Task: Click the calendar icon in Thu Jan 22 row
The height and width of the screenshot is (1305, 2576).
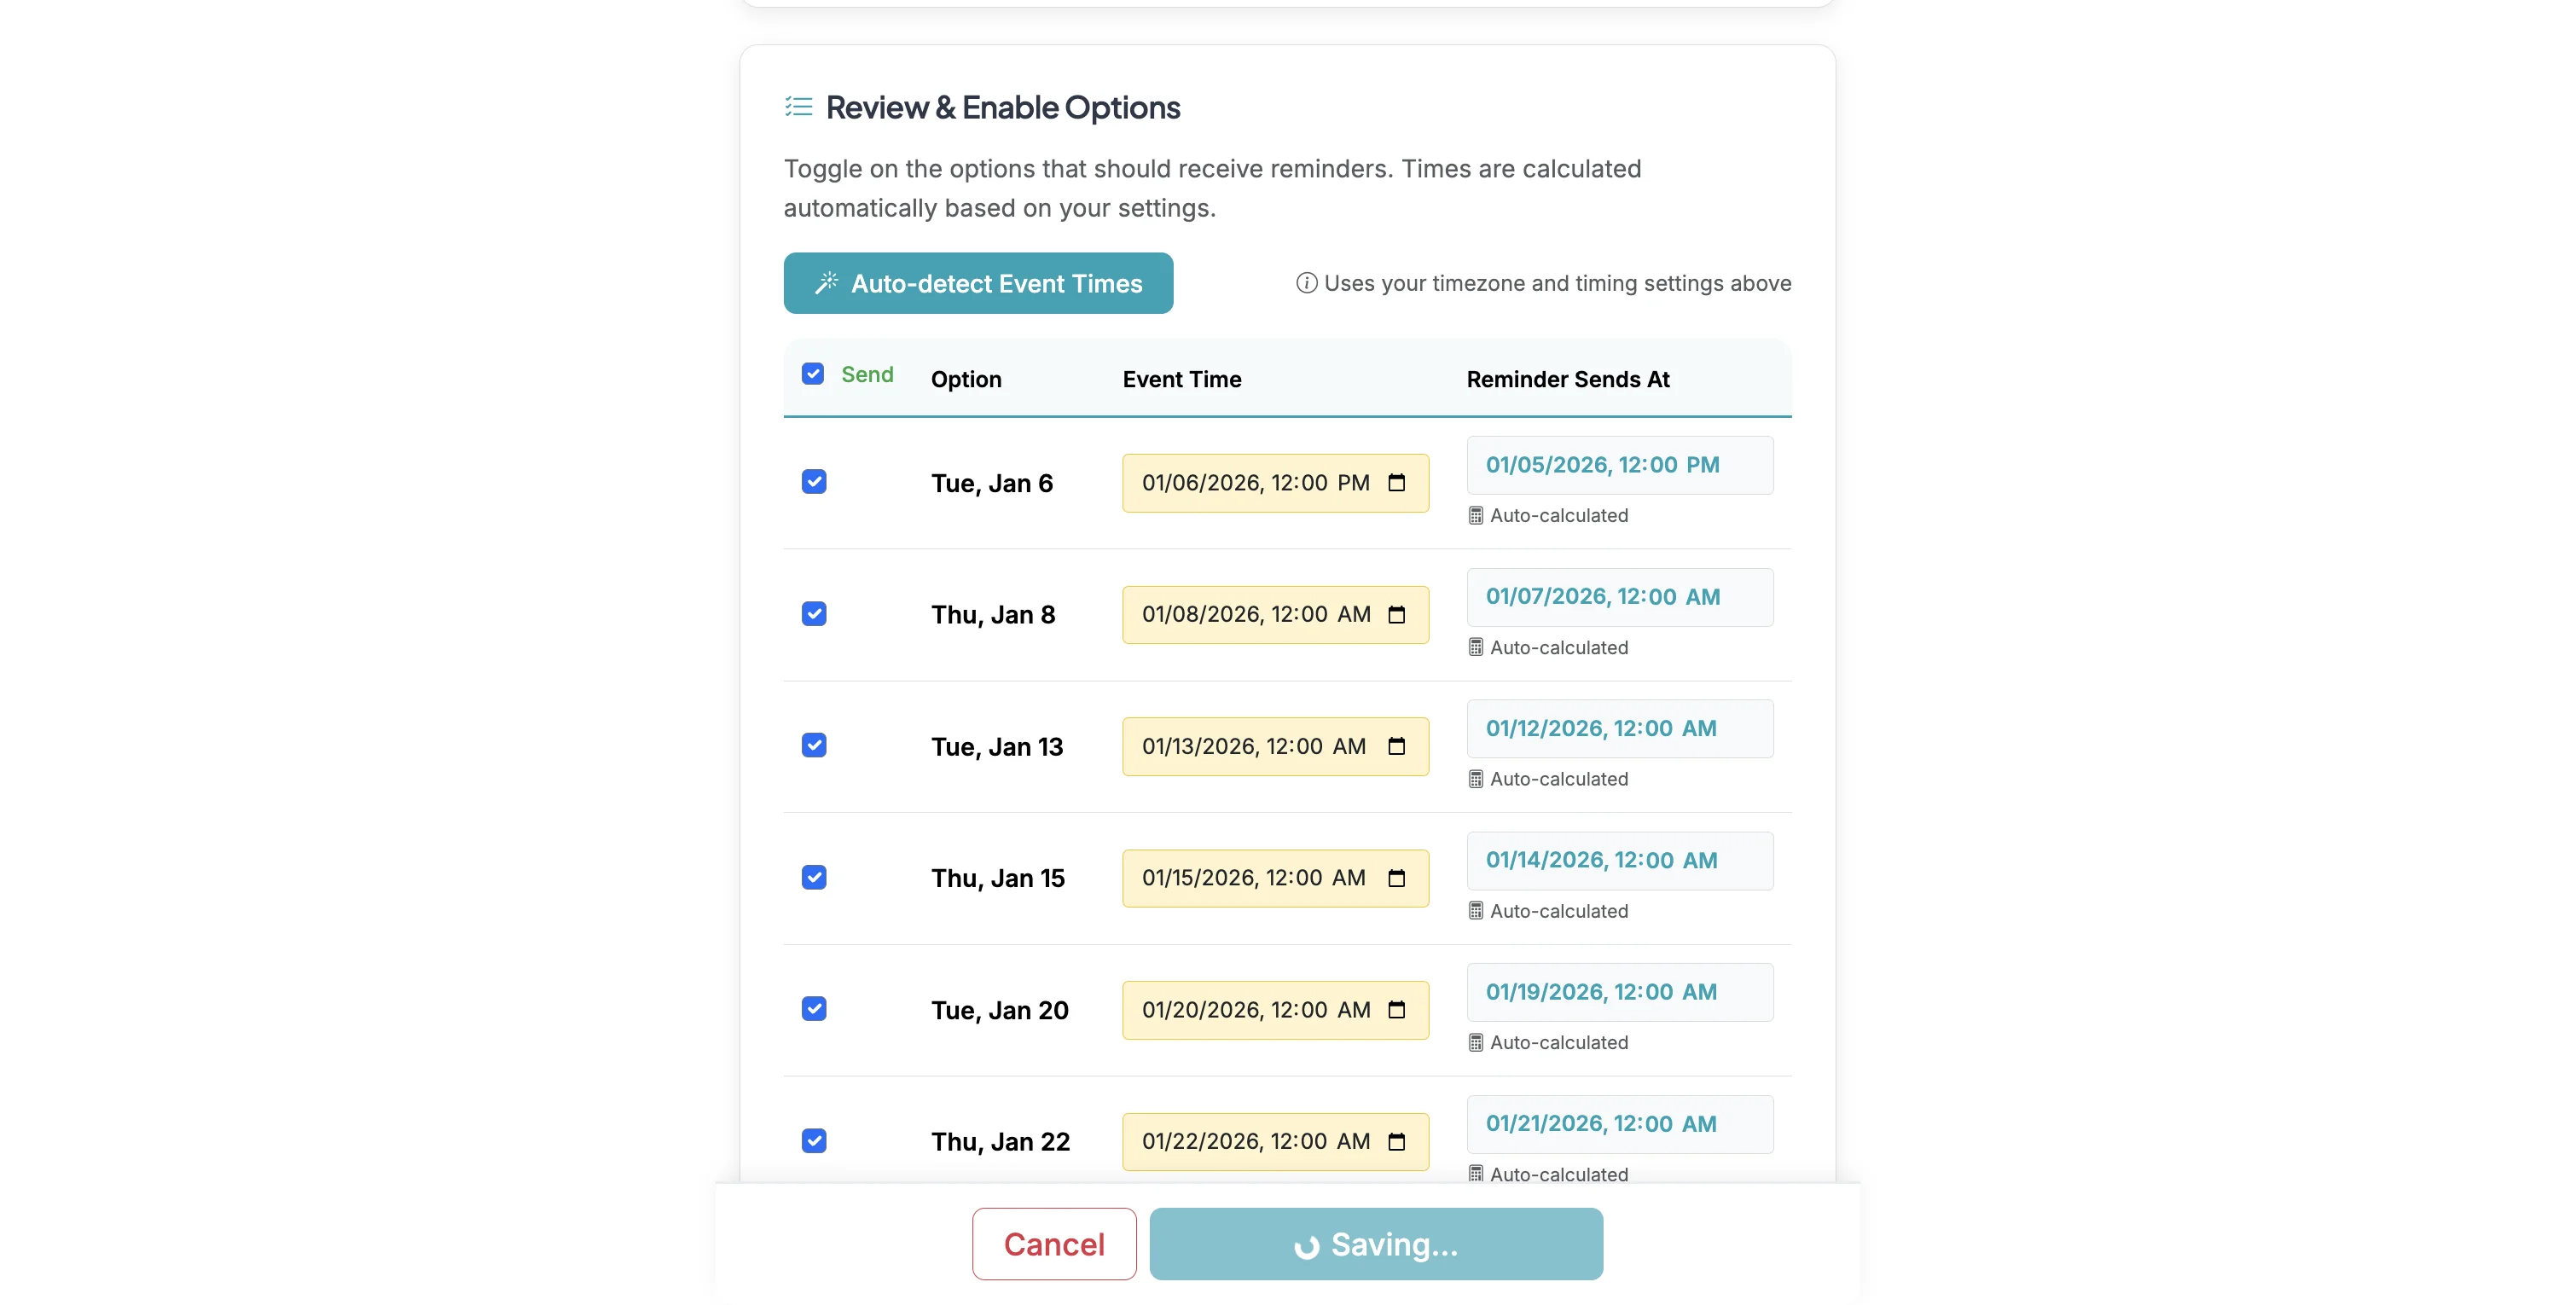Action: 1397,1141
